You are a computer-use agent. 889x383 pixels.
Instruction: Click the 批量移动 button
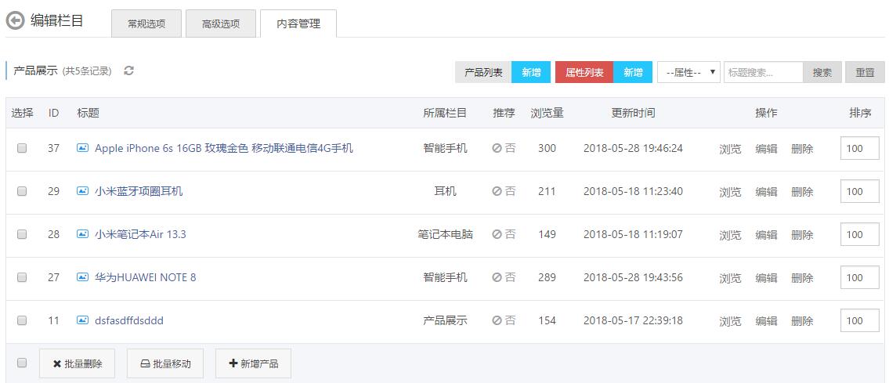(x=165, y=363)
